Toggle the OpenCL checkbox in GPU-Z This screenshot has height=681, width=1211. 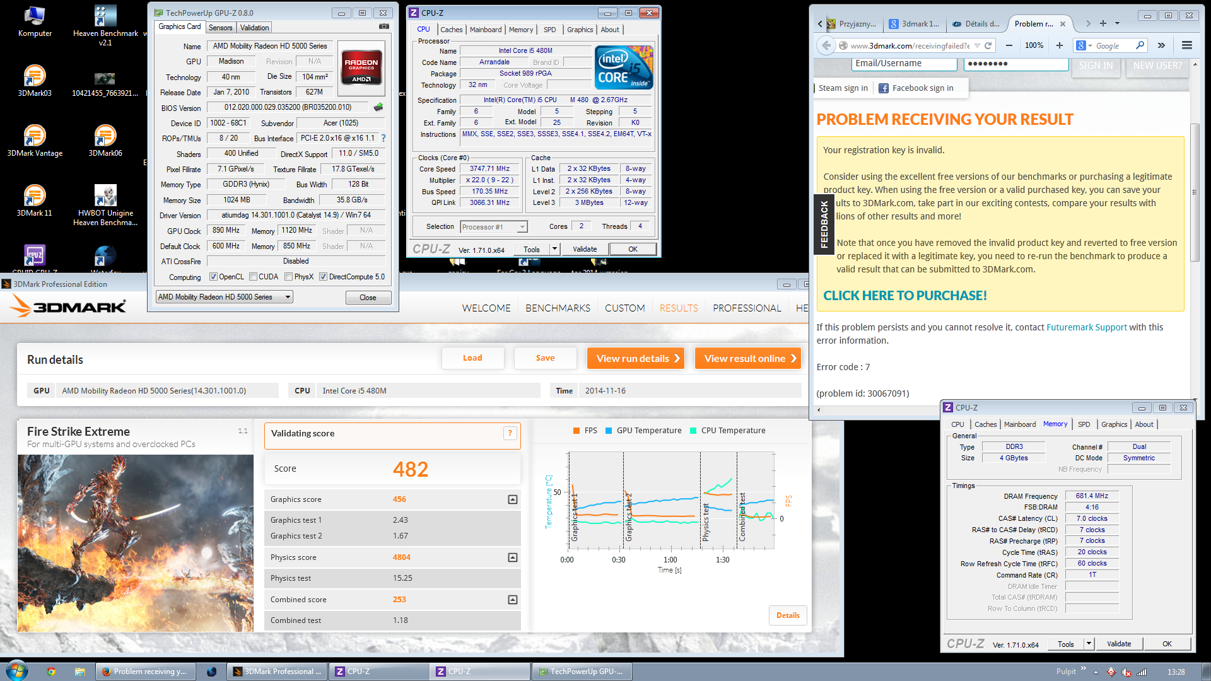tap(213, 277)
